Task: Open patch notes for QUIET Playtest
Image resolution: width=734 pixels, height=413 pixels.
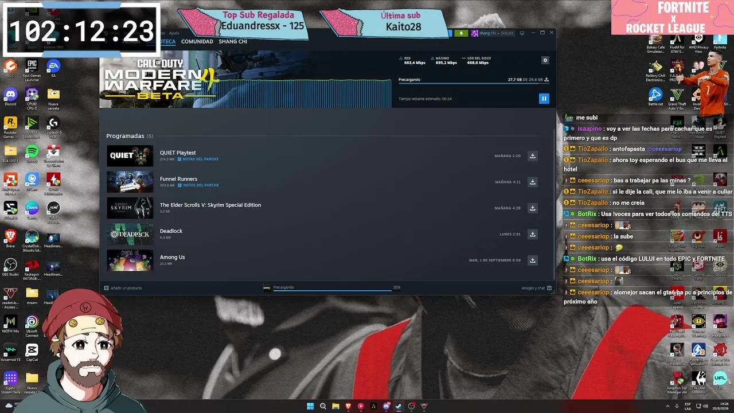Action: pyautogui.click(x=198, y=159)
